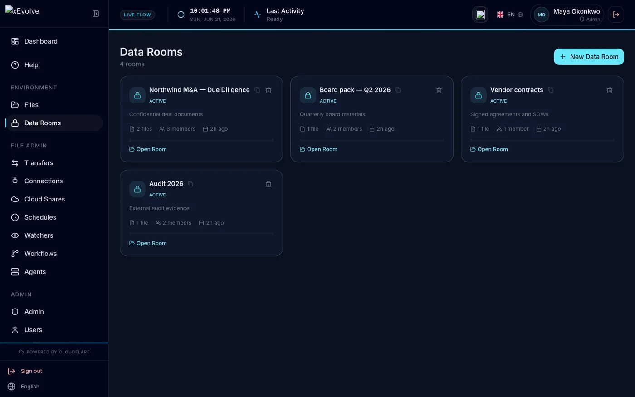Viewport: 635px width, 397px height.
Task: Delete the Vendor contracts data room
Action: pos(610,90)
